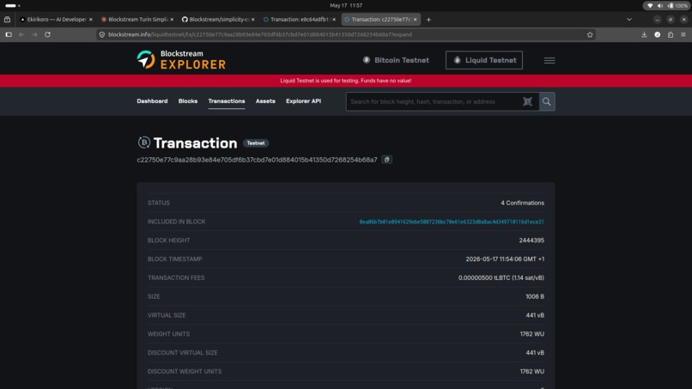Open the browser application menu
Screen dimensions: 692x389
pyautogui.click(x=683, y=34)
